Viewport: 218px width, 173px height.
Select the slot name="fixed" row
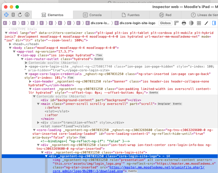click(65, 126)
